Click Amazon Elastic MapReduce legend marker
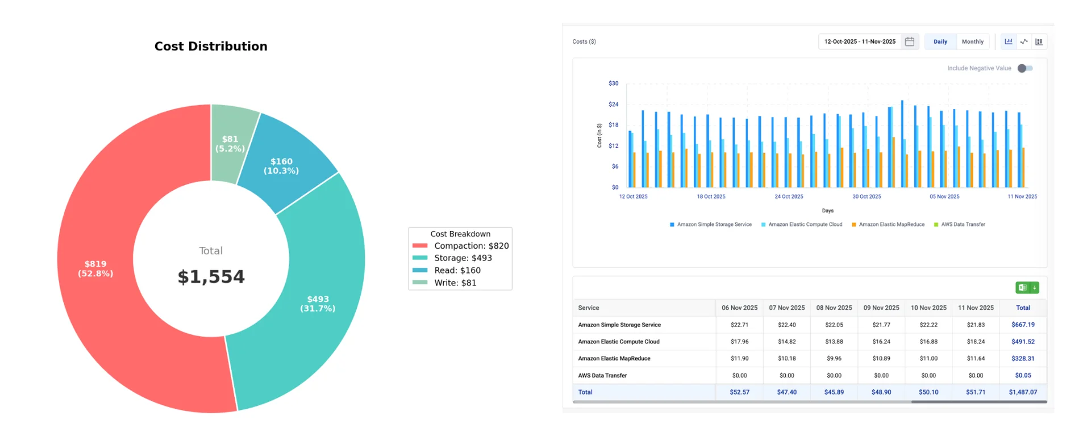The width and height of the screenshot is (1091, 432). (x=853, y=225)
